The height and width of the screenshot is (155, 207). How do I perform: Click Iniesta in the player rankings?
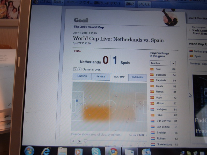(159, 86)
